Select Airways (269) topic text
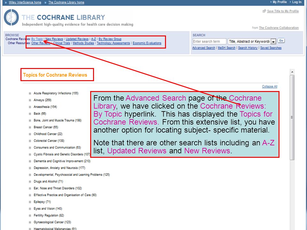The height and width of the screenshot is (230, 307). tap(43, 100)
